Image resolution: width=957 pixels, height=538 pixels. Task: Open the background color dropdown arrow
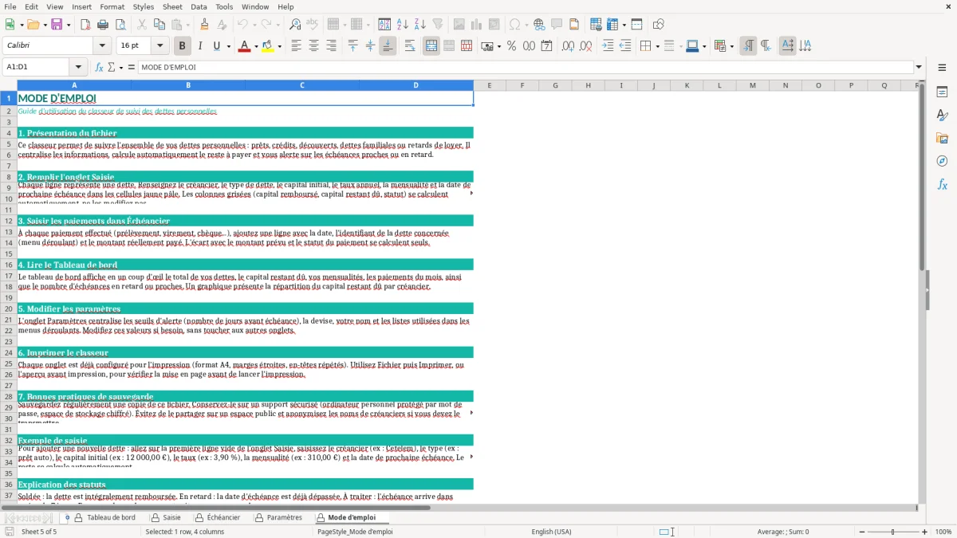tap(279, 46)
